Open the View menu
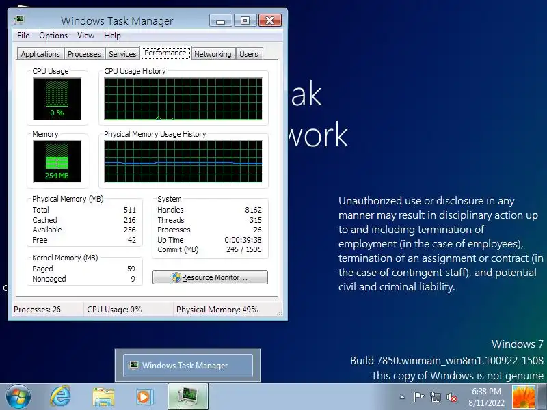 [85, 36]
